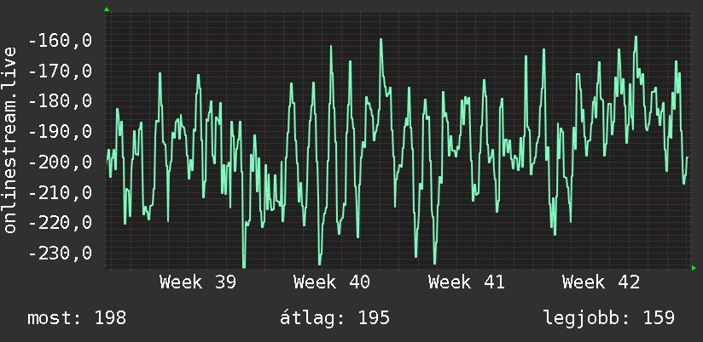Viewport: 703px width, 342px height.
Task: Select the 'Week 42' axis label
Action: pos(601,282)
